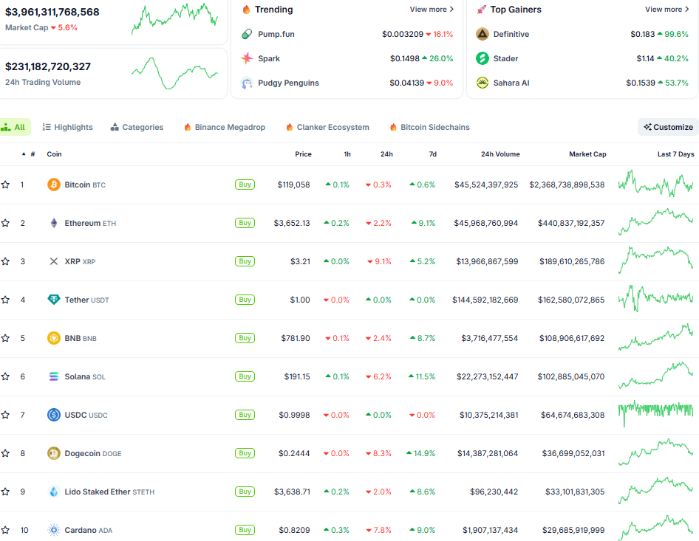Image resolution: width=699 pixels, height=541 pixels.
Task: Click the Pudgy Penguins logo
Action: (247, 83)
